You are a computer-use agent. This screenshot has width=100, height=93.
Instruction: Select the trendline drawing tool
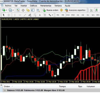pyautogui.click(x=25, y=15)
